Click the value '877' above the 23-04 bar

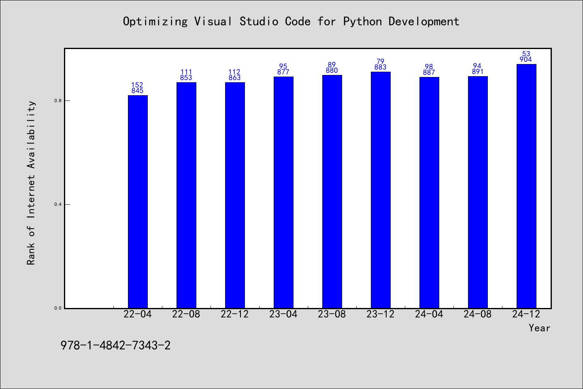point(283,72)
